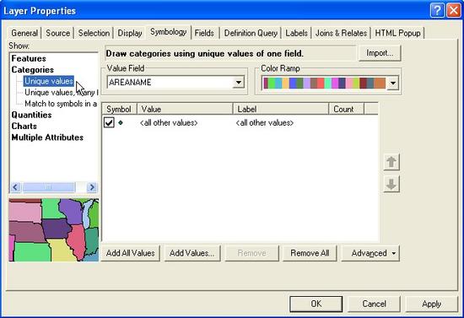464x318 pixels.
Task: Open the Value Field AREANAME dropdown
Action: pyautogui.click(x=239, y=82)
